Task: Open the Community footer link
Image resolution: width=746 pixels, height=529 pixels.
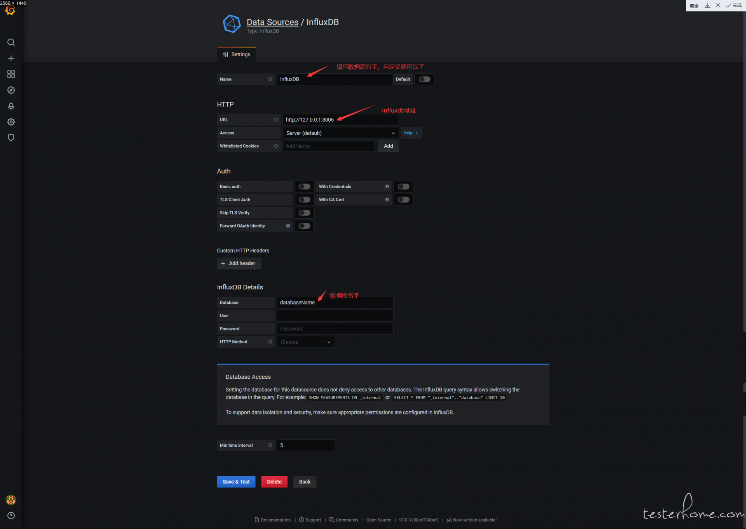Action: [x=344, y=520]
